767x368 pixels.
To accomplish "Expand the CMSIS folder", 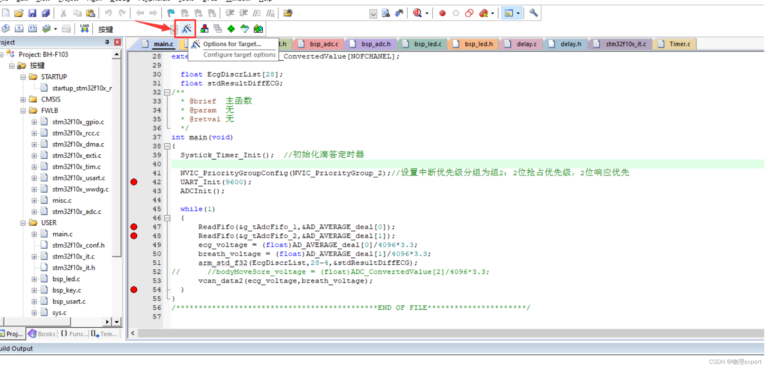I will coord(23,100).
